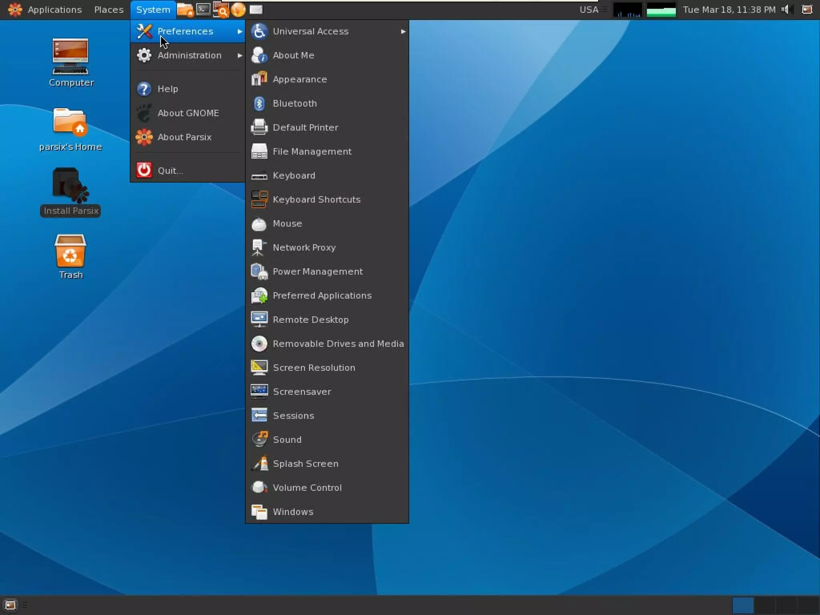The image size is (820, 615).
Task: Open the Trash desktop icon
Action: click(x=70, y=251)
